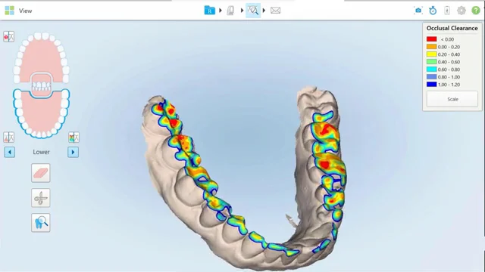Take a screenshot with the camera icon
The width and height of the screenshot is (485, 272).
418,11
